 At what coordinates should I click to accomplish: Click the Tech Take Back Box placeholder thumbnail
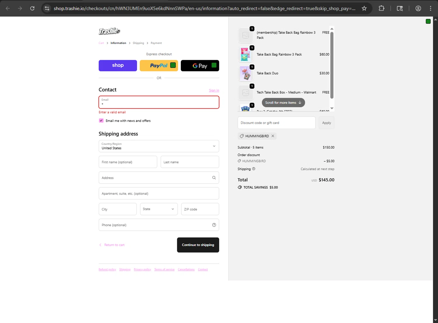point(246,92)
